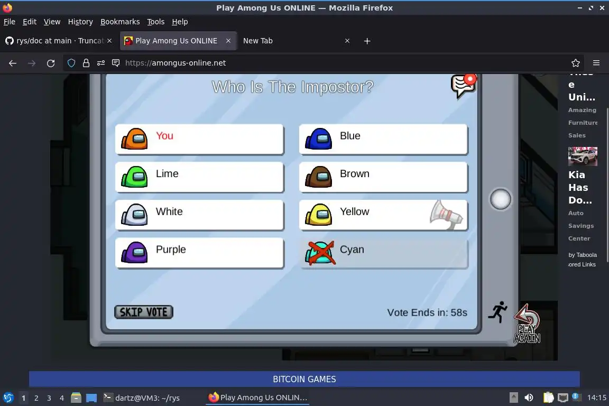The image size is (609, 406).
Task: Click the dead Cyan crewmate row
Action: click(383, 253)
